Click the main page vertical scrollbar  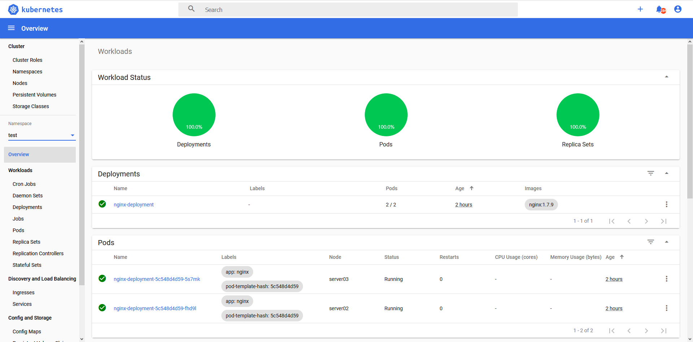[690, 121]
